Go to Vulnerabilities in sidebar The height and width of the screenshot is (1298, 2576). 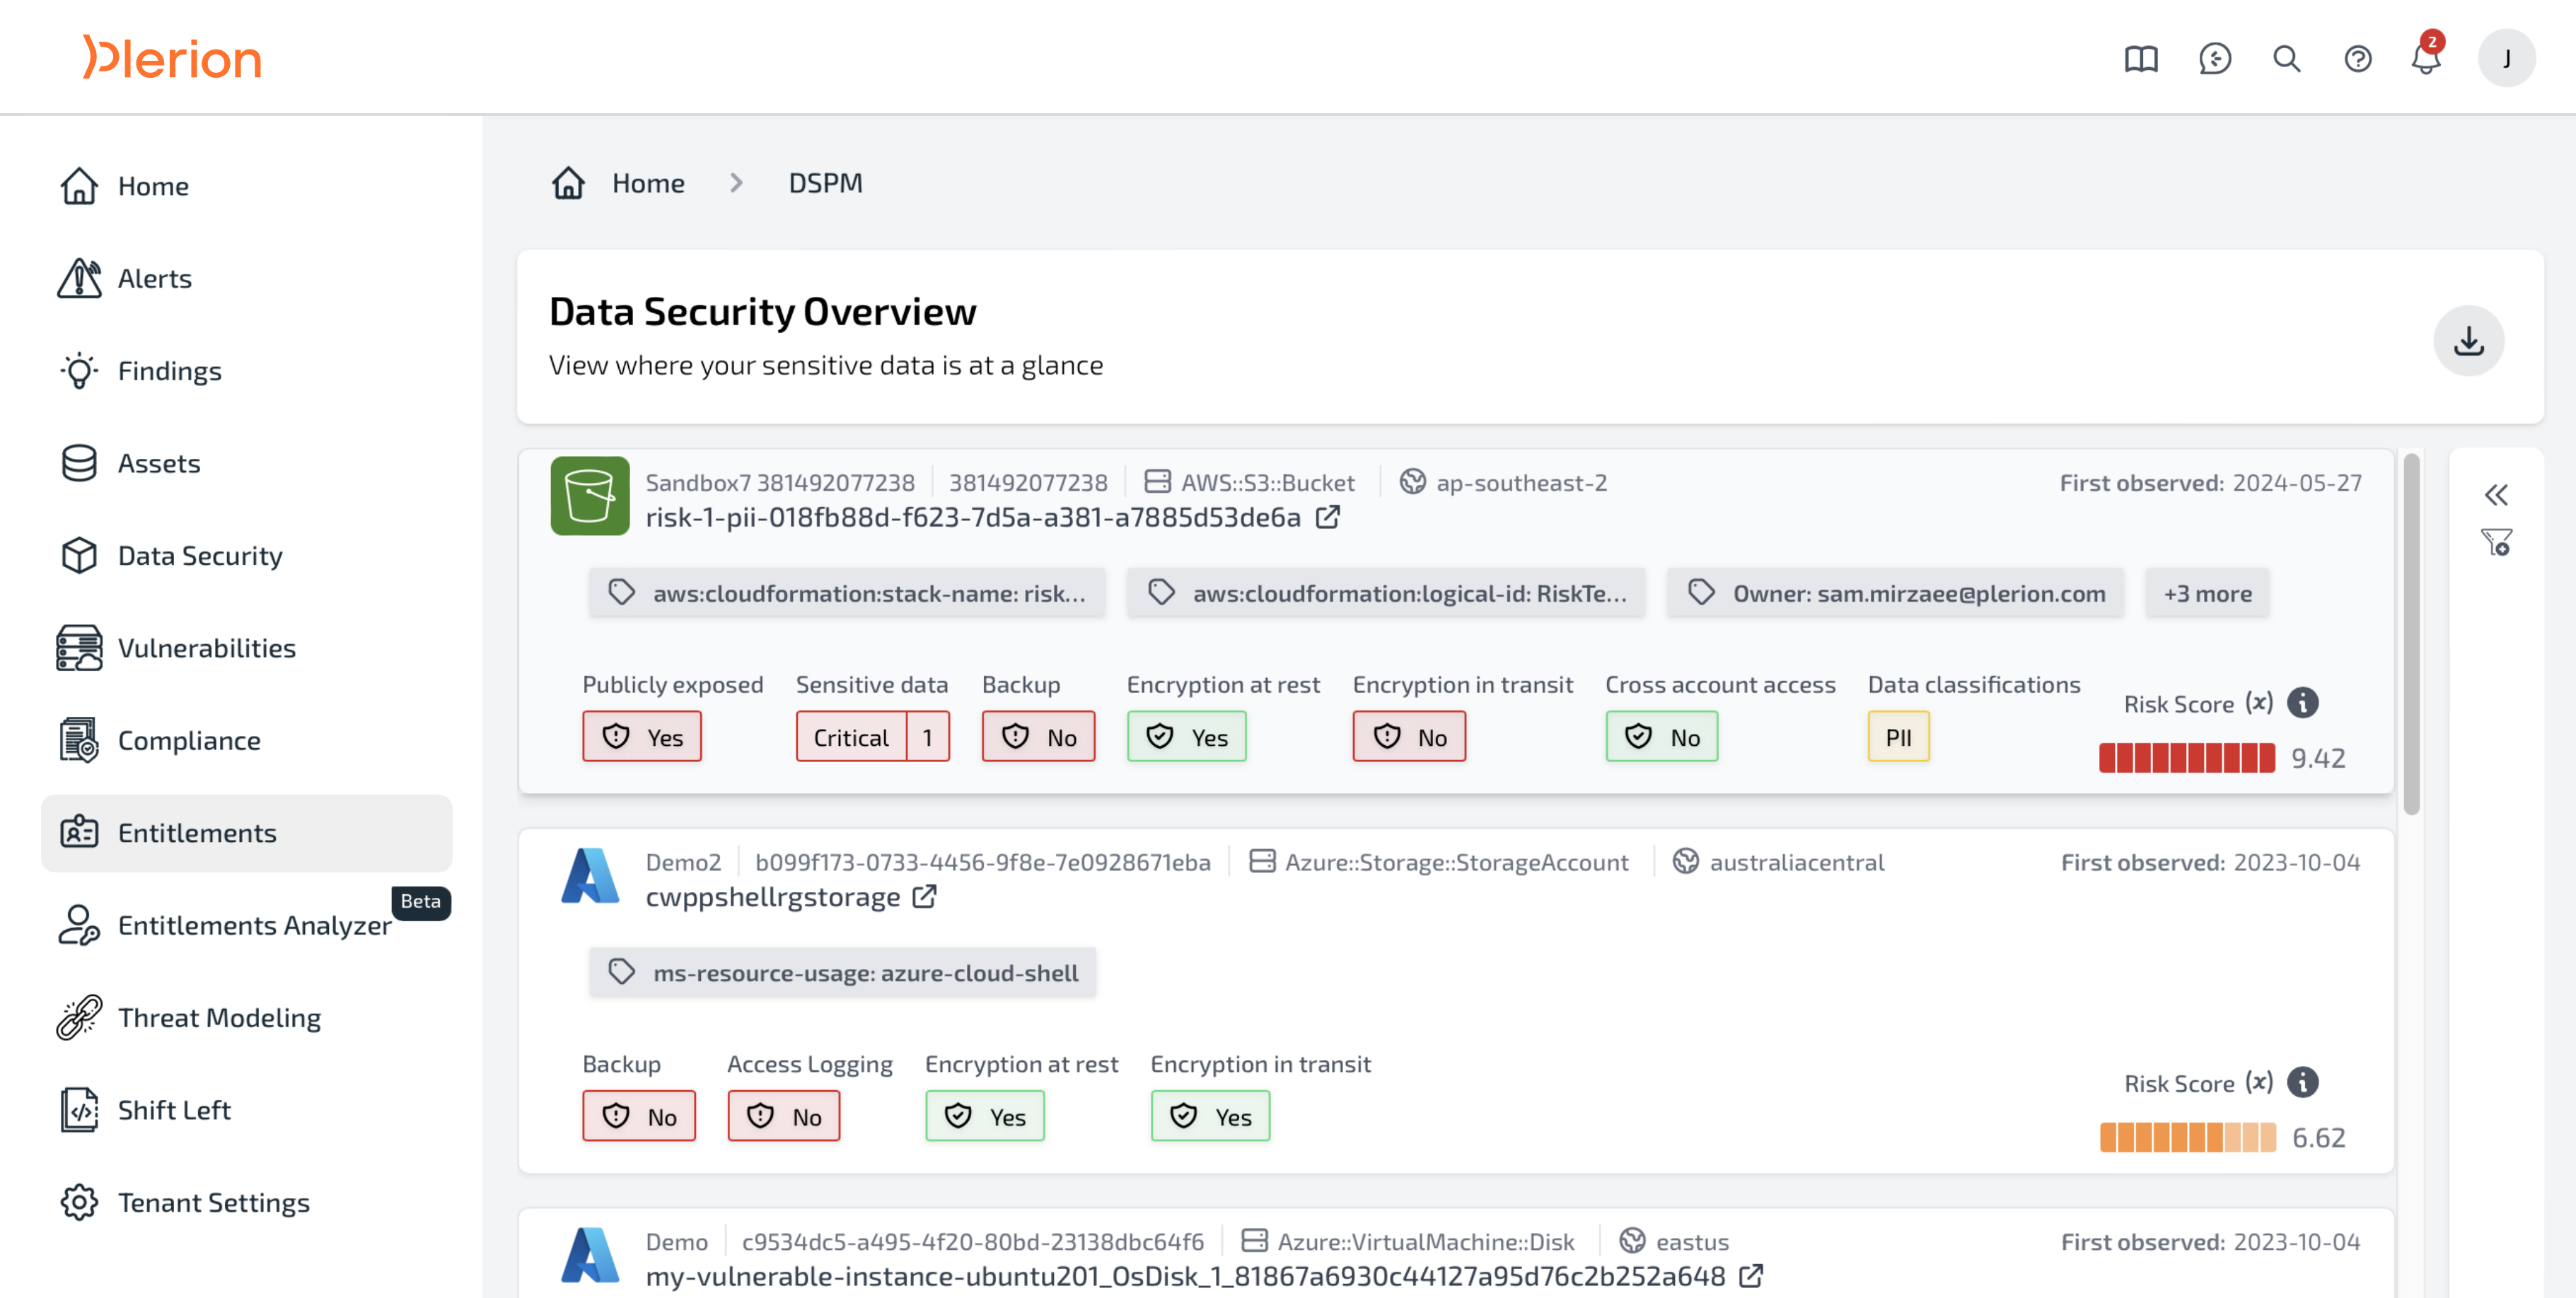(206, 648)
